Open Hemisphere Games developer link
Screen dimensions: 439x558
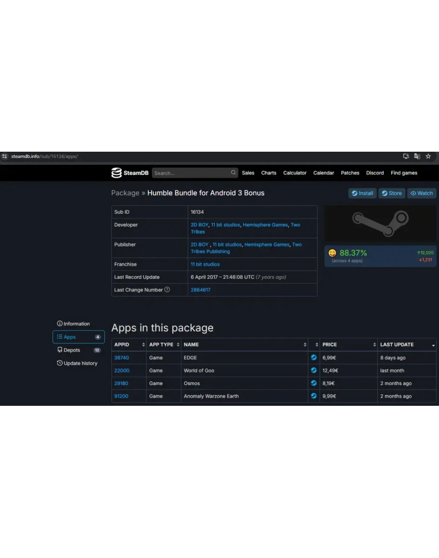click(x=265, y=225)
